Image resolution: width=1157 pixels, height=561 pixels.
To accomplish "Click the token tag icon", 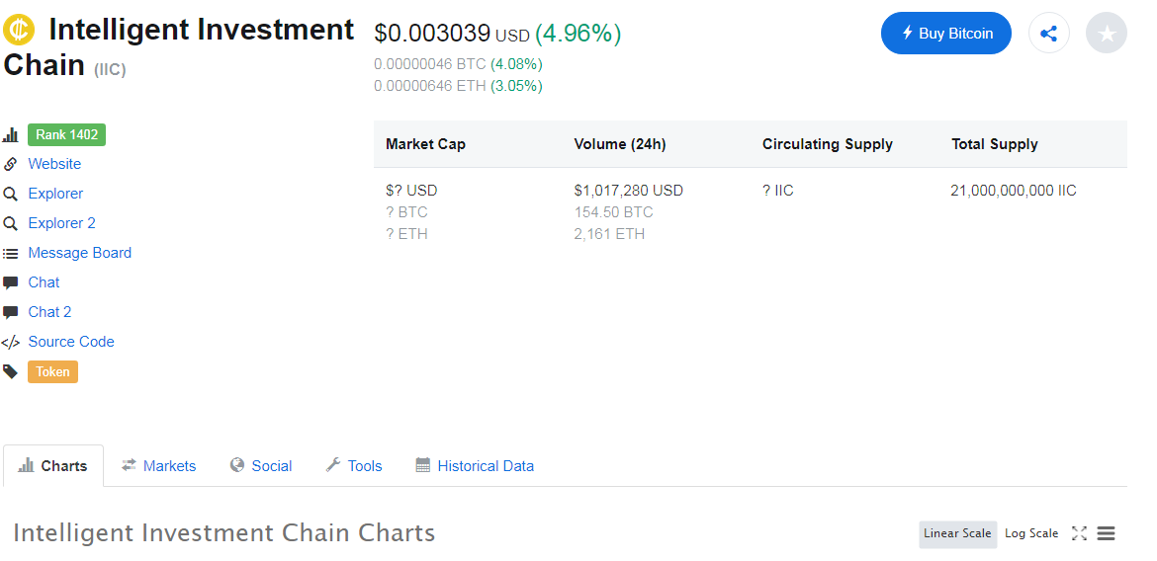I will pos(10,372).
